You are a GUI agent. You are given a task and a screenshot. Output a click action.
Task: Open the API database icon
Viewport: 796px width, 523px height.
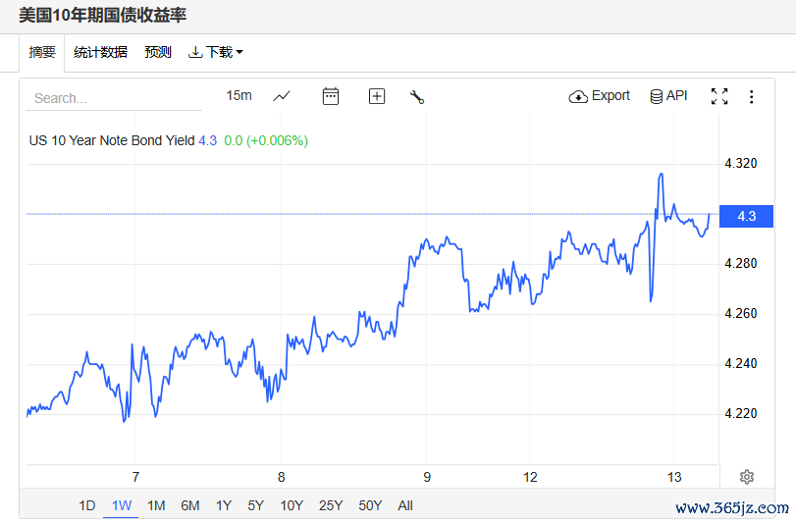pos(668,96)
